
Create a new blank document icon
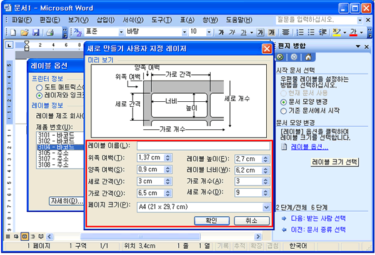[x=13, y=32]
